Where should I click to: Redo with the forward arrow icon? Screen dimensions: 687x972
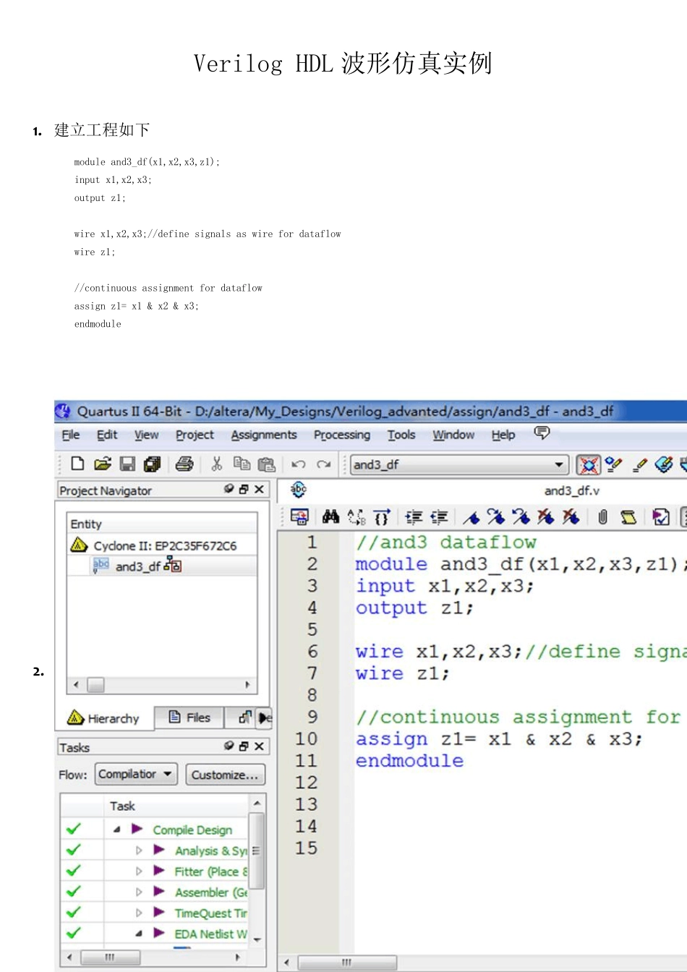pyautogui.click(x=323, y=464)
